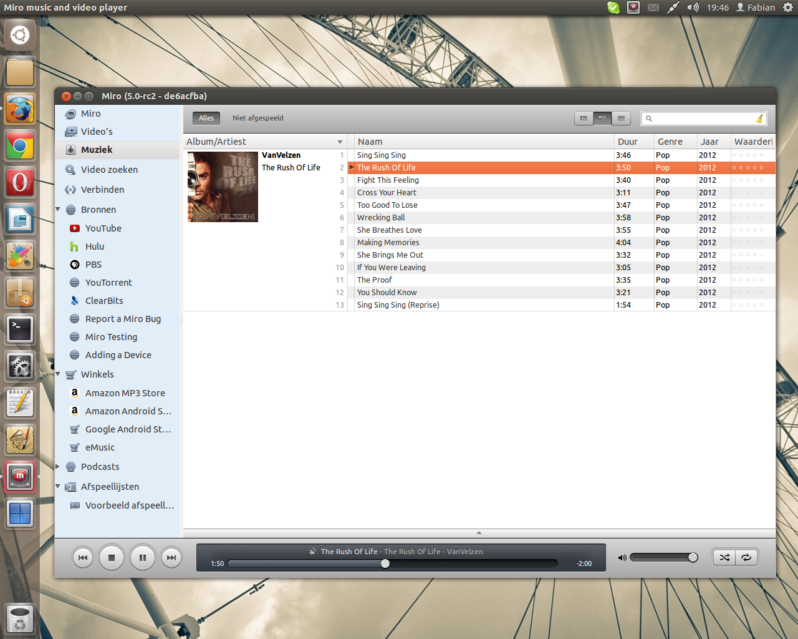Open the system volume indicator
Viewport: 798px width, 639px height.
coord(693,7)
